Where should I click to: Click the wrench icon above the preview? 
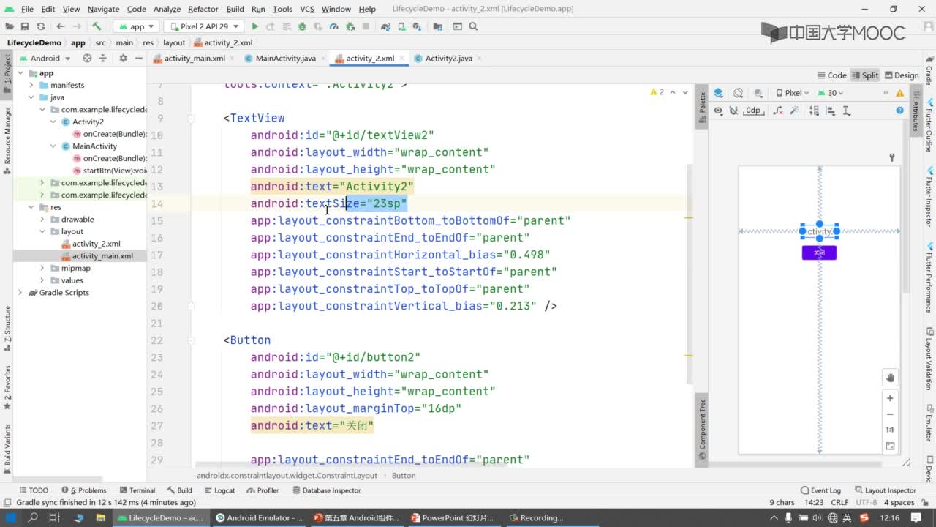click(x=892, y=157)
